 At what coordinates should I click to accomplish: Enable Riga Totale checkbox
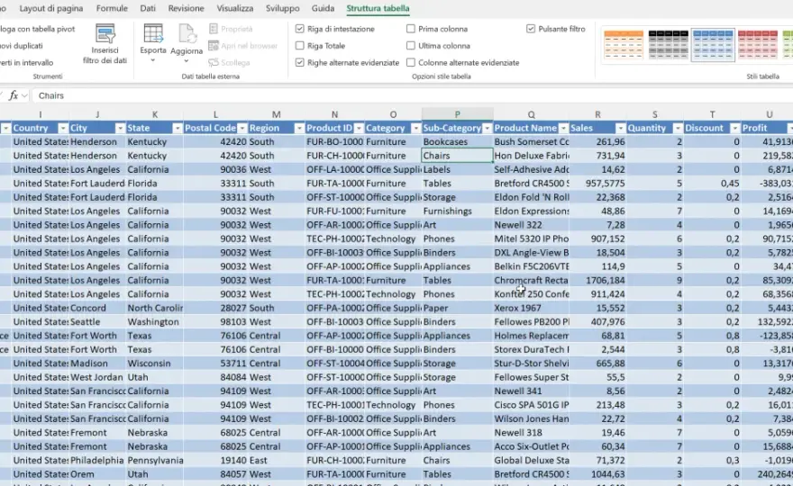pos(300,46)
